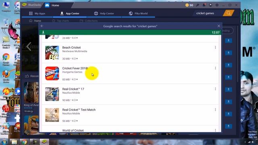The image size is (258, 145).
Task: Click the volume icon in system tray
Action: 253,142
